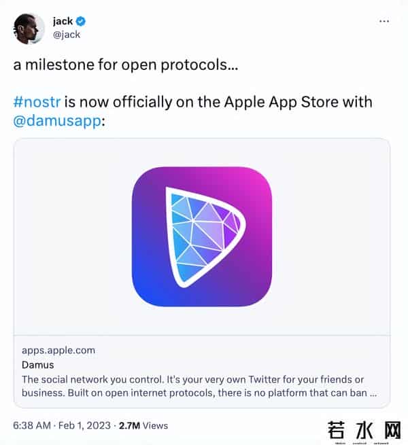Click the apps.apple.com domain text
This screenshot has width=408, height=445.
[58, 351]
